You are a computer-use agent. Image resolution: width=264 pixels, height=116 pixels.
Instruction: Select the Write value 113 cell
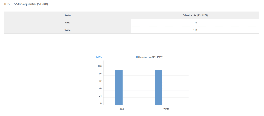[x=195, y=30]
